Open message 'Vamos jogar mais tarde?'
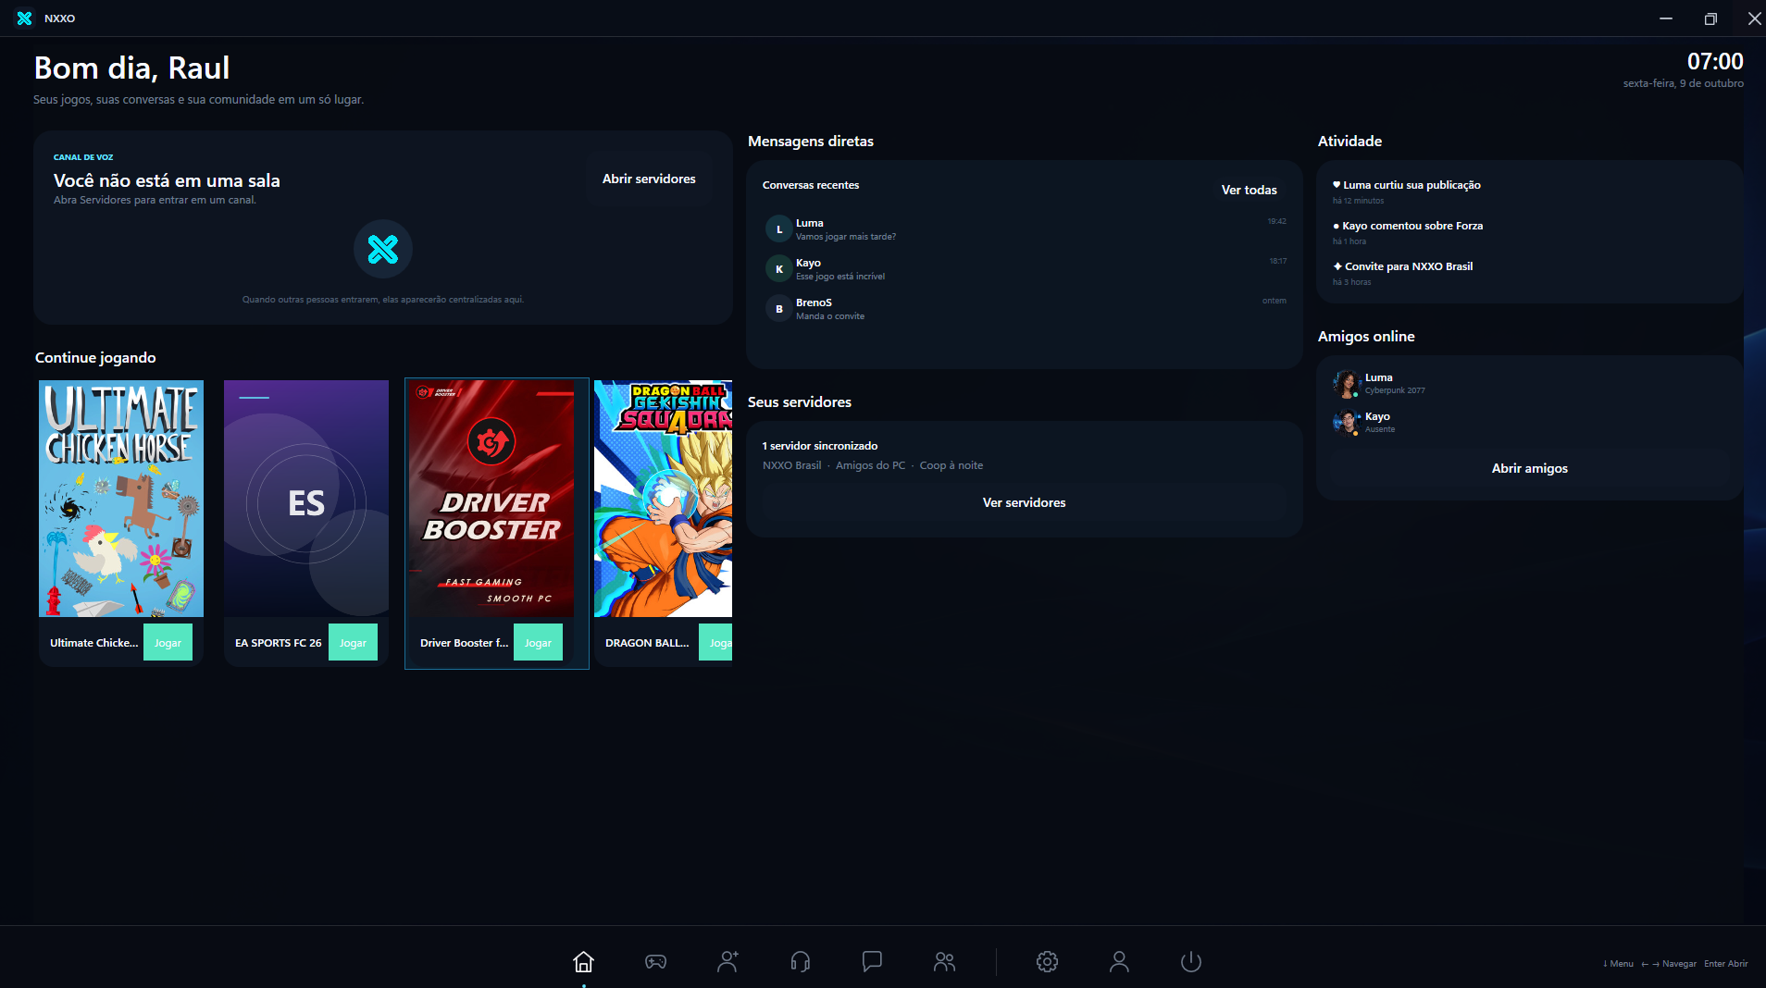The image size is (1766, 988). click(846, 237)
